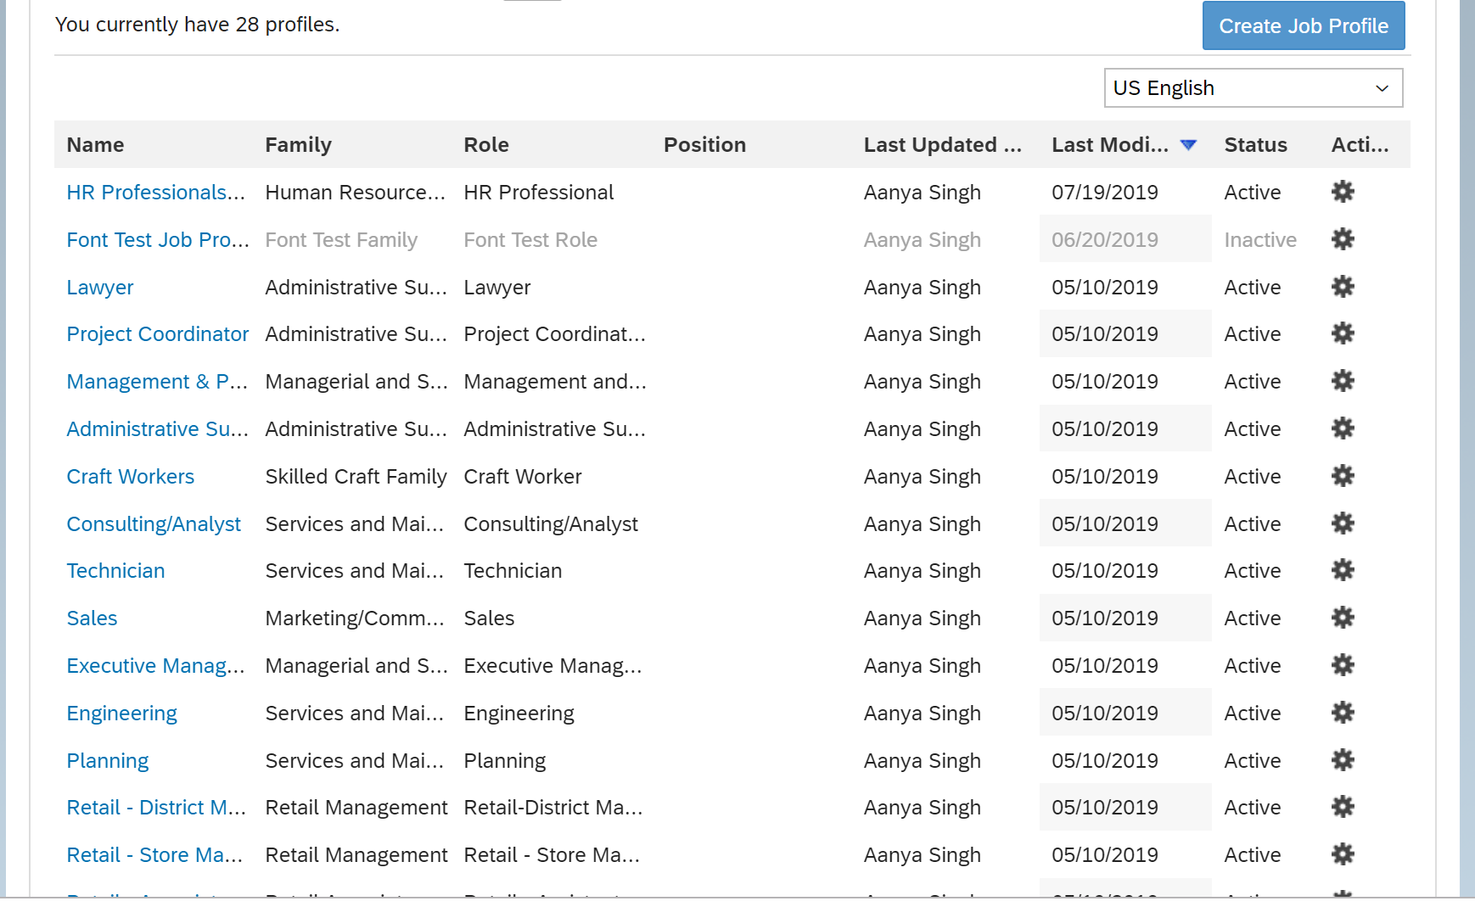Sort by the Status column header

pos(1255,145)
